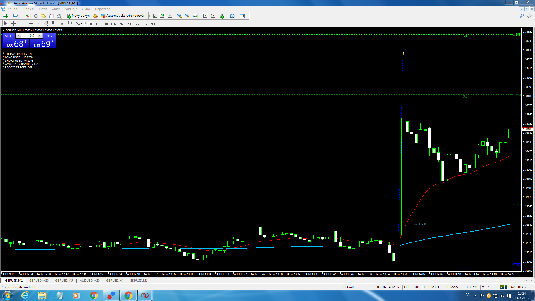Screen dimensions: 535x301
Task: Select the Crosshair cursor tool
Action: click(x=13, y=24)
